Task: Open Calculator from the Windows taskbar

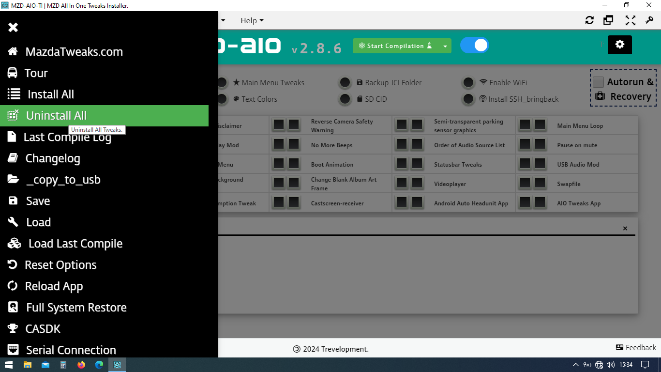Action: tap(63, 365)
